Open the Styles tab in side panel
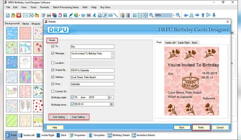Screen dimensions: 241x140 26,24
